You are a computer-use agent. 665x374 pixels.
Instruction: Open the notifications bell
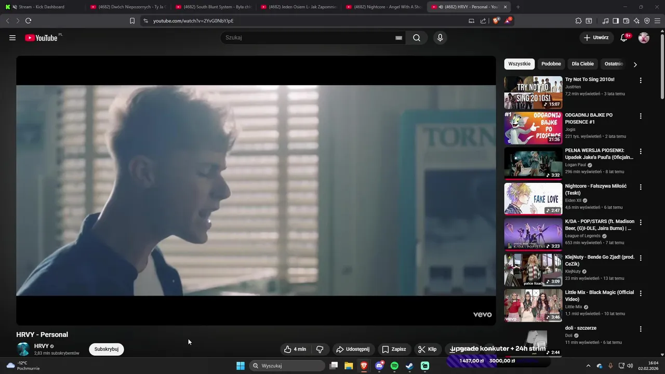tap(625, 37)
